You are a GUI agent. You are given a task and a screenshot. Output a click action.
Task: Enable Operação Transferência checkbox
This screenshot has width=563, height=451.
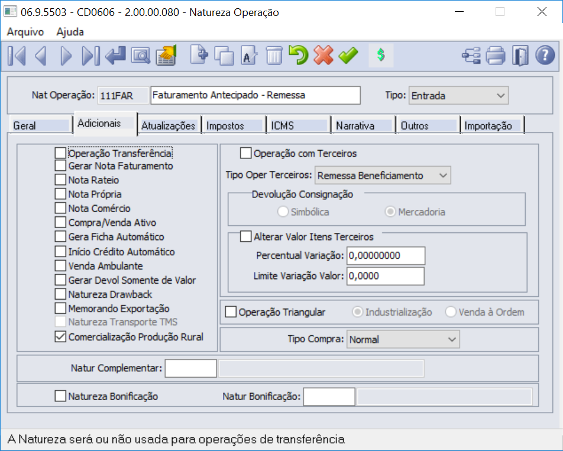(60, 153)
